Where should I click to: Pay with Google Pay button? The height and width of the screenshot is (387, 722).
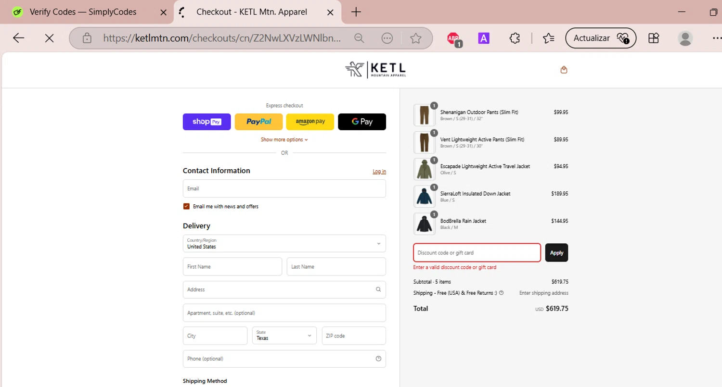click(x=362, y=122)
